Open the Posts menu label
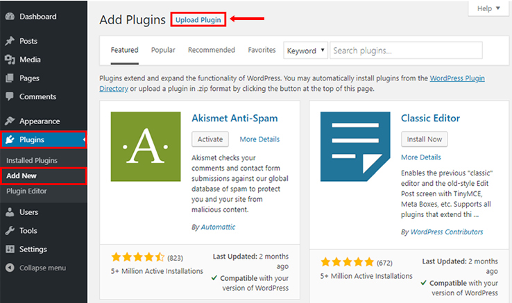 tap(28, 41)
